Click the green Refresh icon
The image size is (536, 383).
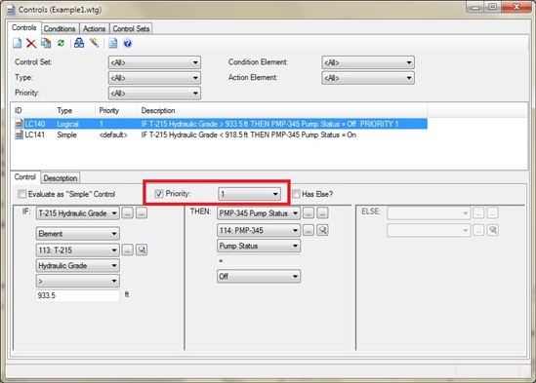[61, 43]
